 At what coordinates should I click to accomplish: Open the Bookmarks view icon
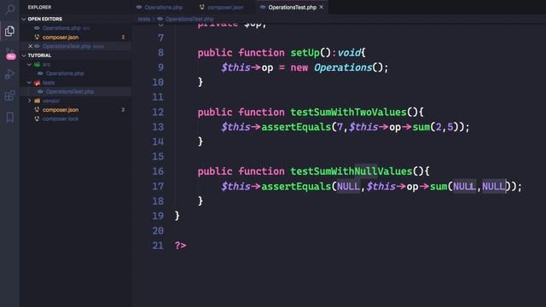9,118
